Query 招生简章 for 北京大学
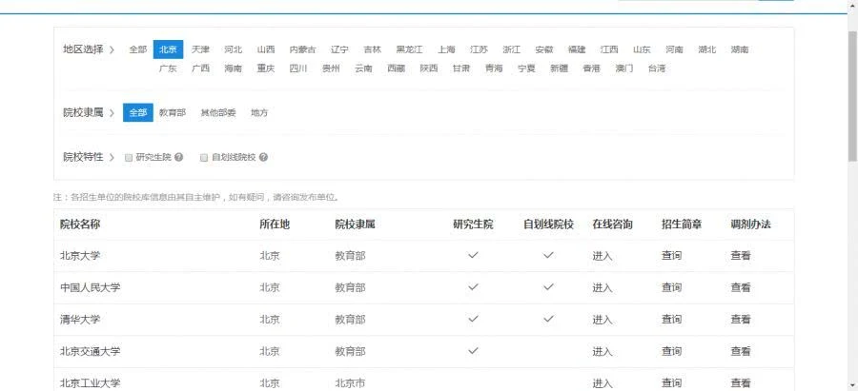Viewport: 858px width, 391px height. tap(671, 256)
